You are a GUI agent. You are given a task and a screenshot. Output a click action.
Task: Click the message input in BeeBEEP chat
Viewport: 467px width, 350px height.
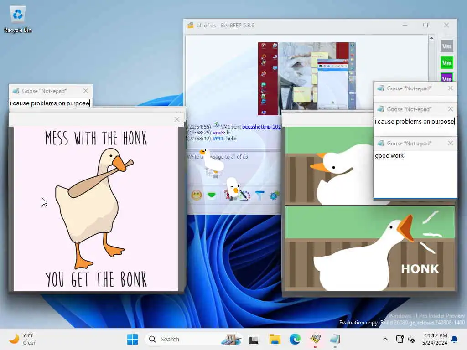234,167
